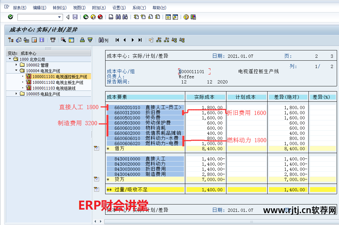Image resolution: width=339 pixels, height=225 pixels.
Task: Open the 附加(A) menu
Action: click(99, 8)
